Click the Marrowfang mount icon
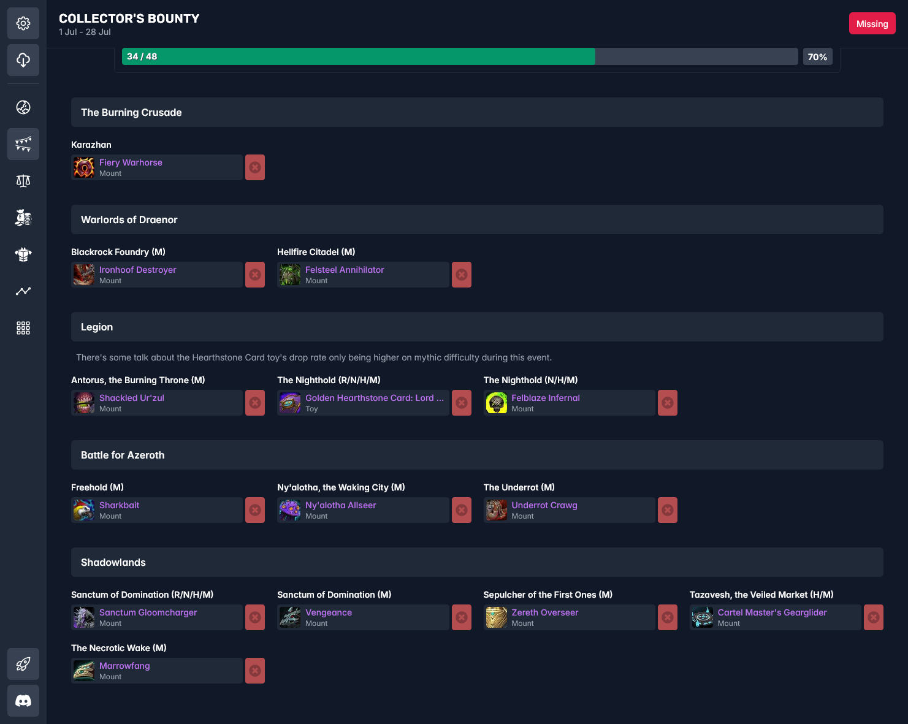The image size is (908, 724). 84,671
